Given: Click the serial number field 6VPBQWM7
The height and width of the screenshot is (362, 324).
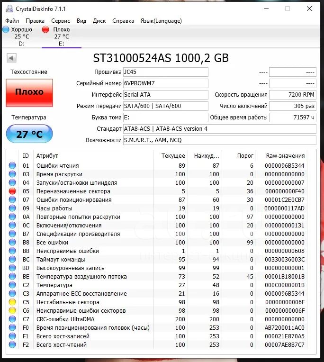Looking at the screenshot, I should pos(166,83).
